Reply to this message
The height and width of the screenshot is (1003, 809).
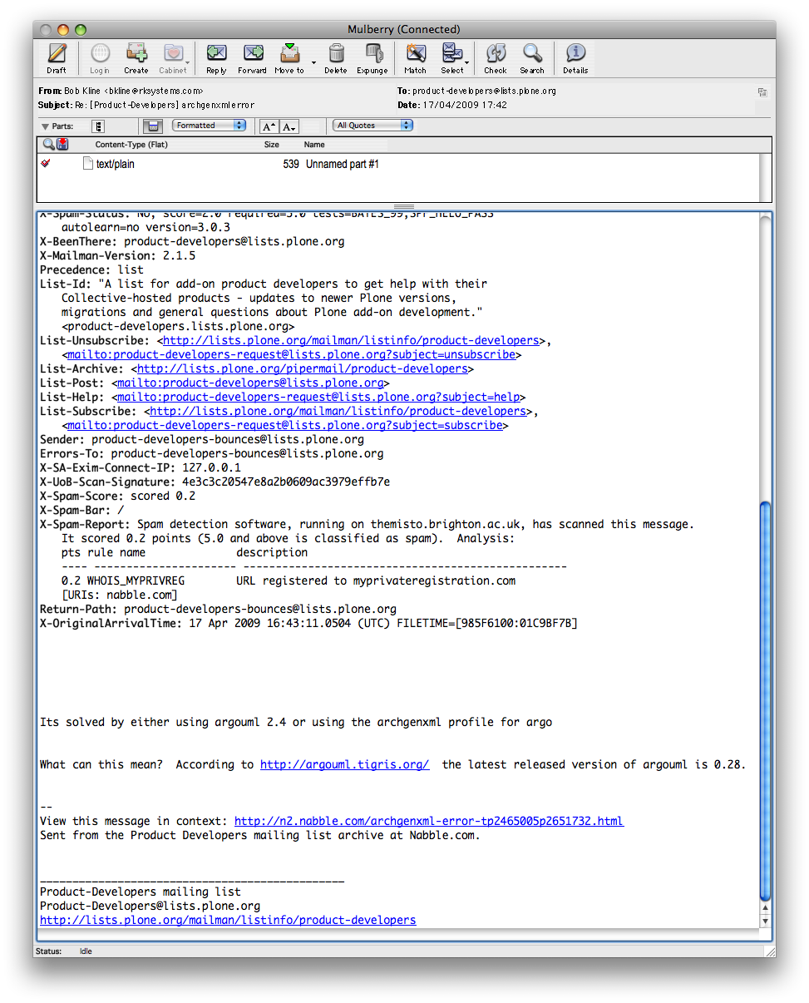[x=216, y=57]
